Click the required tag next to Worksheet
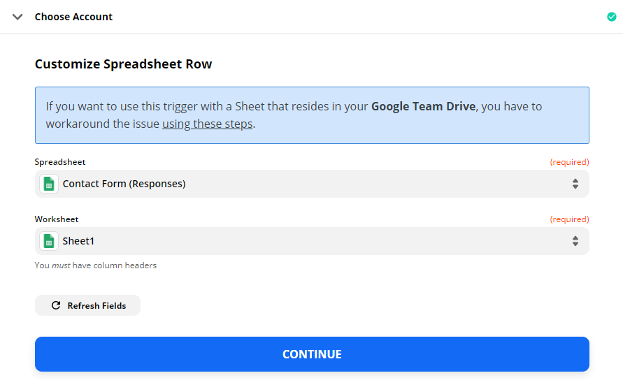 [x=569, y=219]
